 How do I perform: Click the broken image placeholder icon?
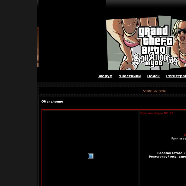(x=91, y=156)
